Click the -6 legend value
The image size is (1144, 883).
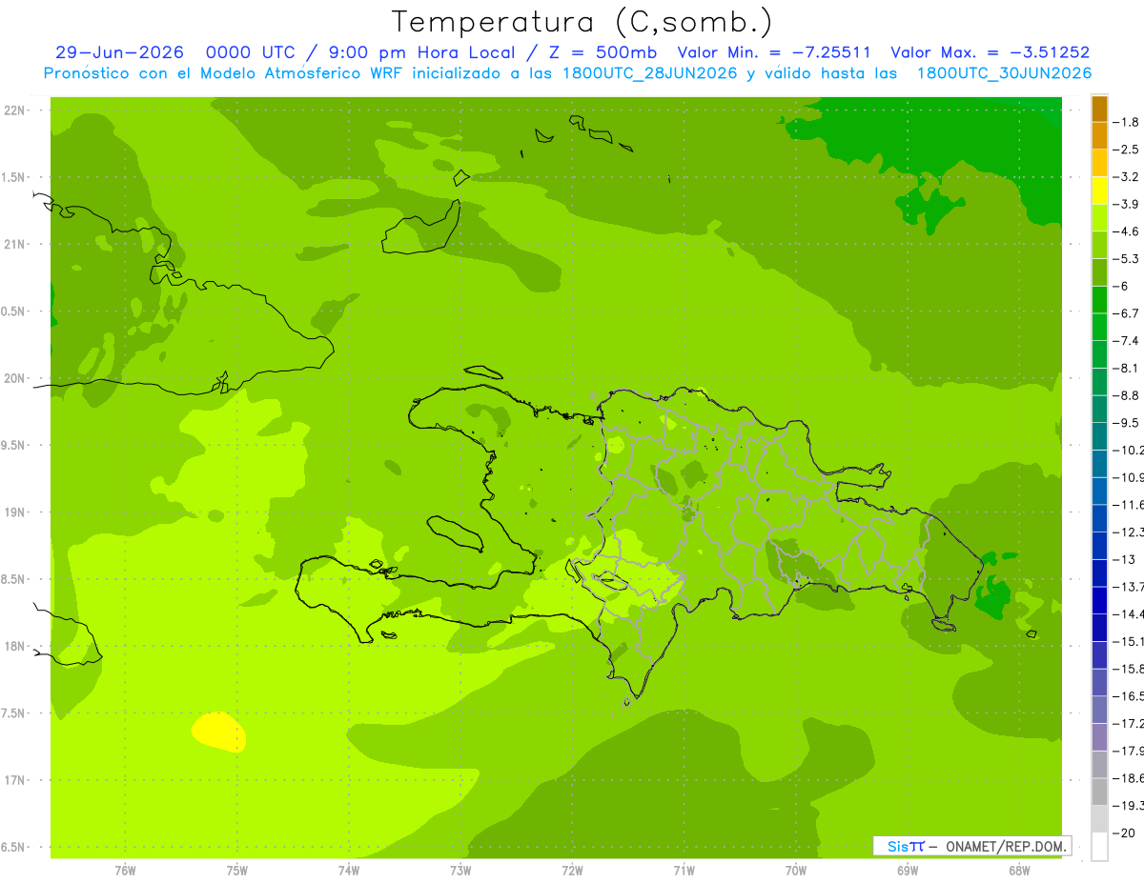tap(1122, 286)
